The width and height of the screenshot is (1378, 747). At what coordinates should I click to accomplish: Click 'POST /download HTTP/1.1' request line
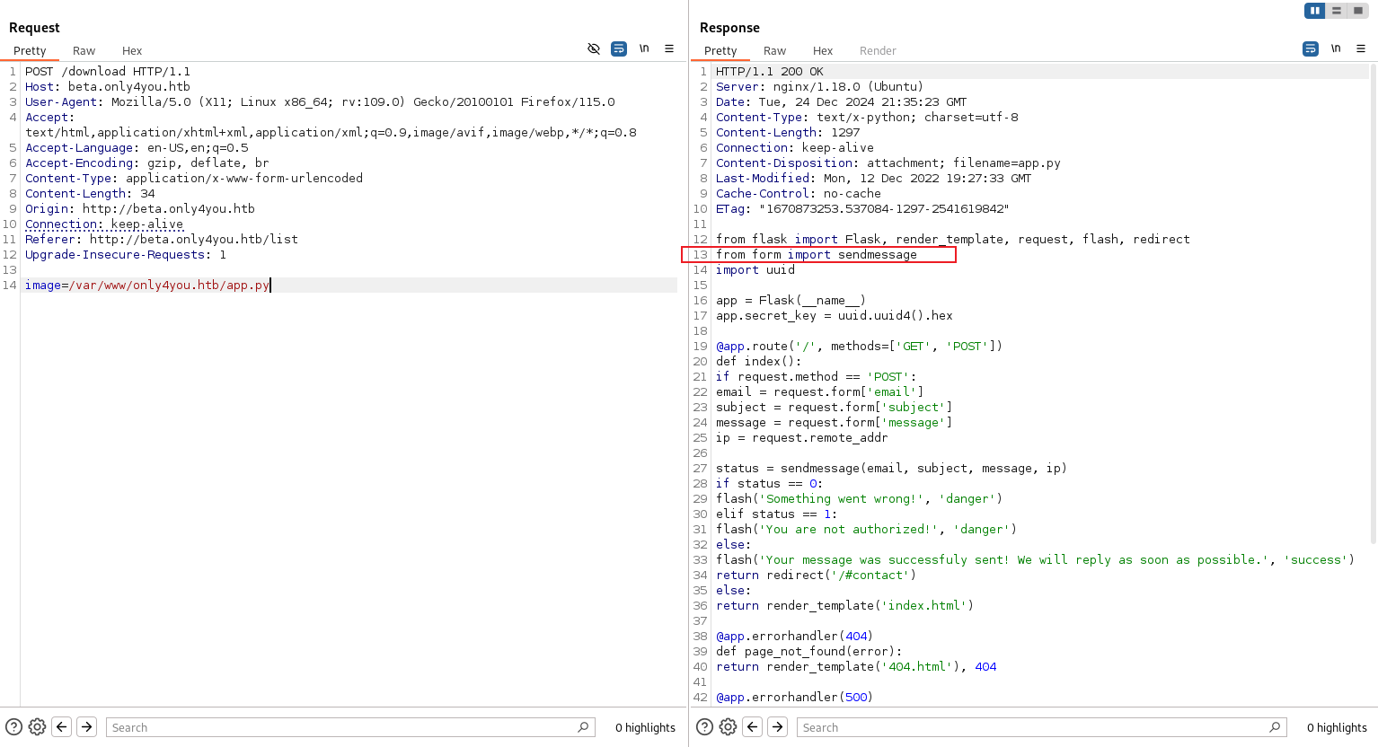108,71
